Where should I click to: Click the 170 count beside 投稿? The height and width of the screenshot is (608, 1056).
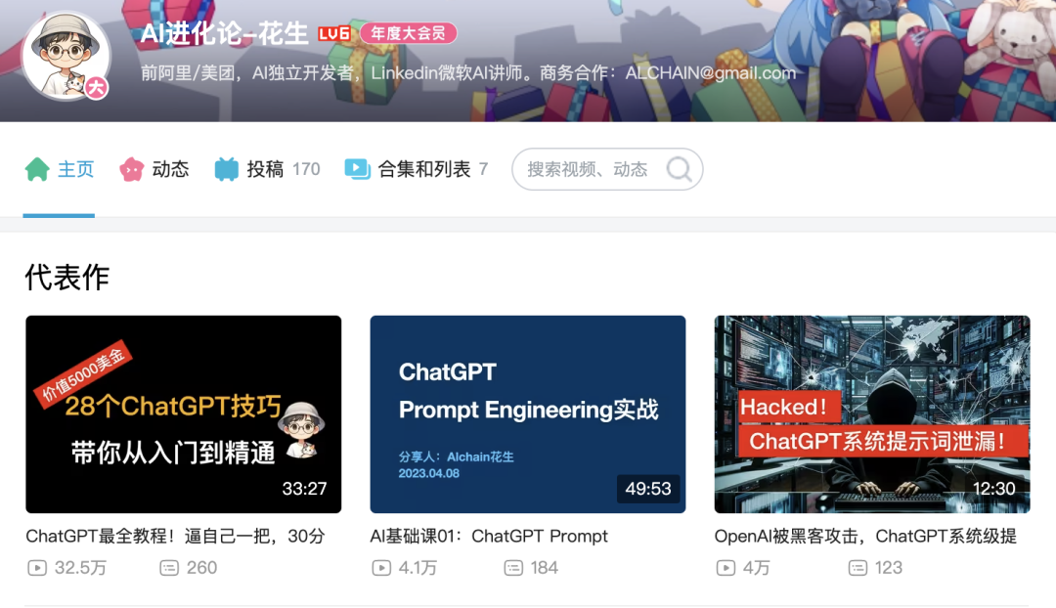tap(306, 169)
